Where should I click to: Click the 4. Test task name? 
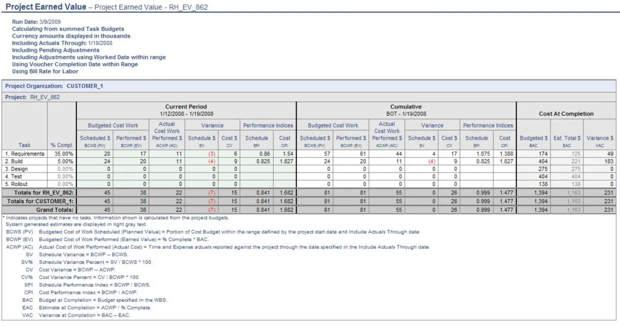14,176
